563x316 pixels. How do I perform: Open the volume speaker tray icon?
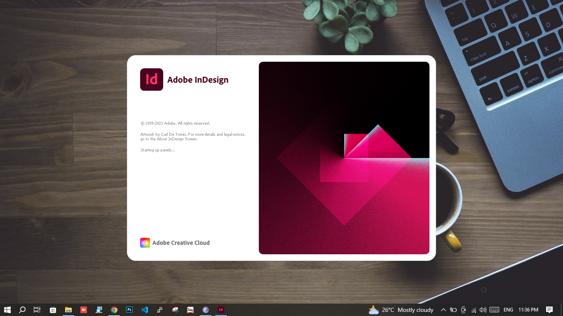point(483,310)
